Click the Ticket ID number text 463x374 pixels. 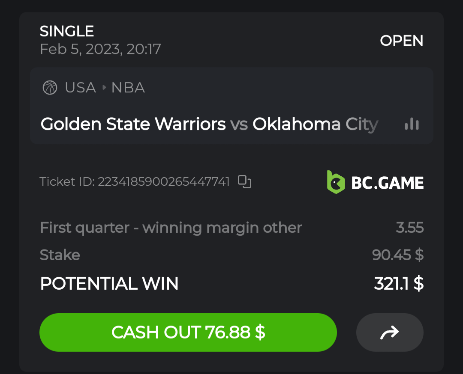163,182
